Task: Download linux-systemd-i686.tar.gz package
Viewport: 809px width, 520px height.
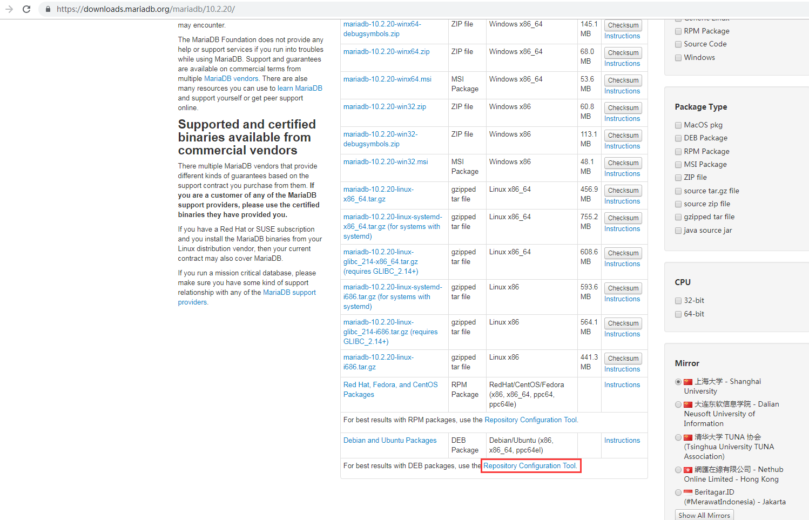Action: pos(393,296)
